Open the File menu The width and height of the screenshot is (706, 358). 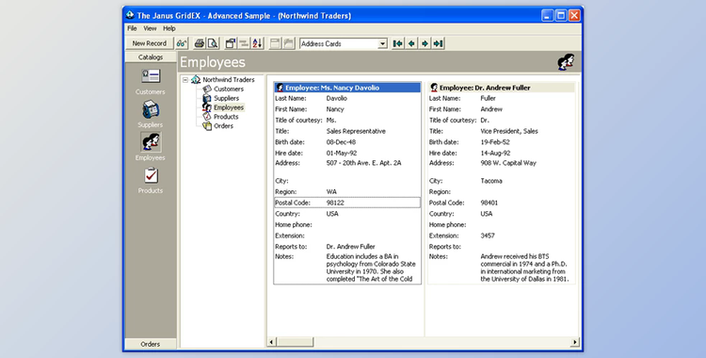click(132, 28)
